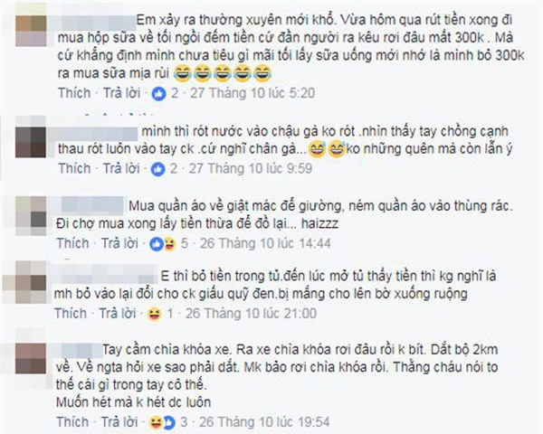Click Thích under the quỹ đen comment
Screen dimensions: 543x434
[71, 314]
